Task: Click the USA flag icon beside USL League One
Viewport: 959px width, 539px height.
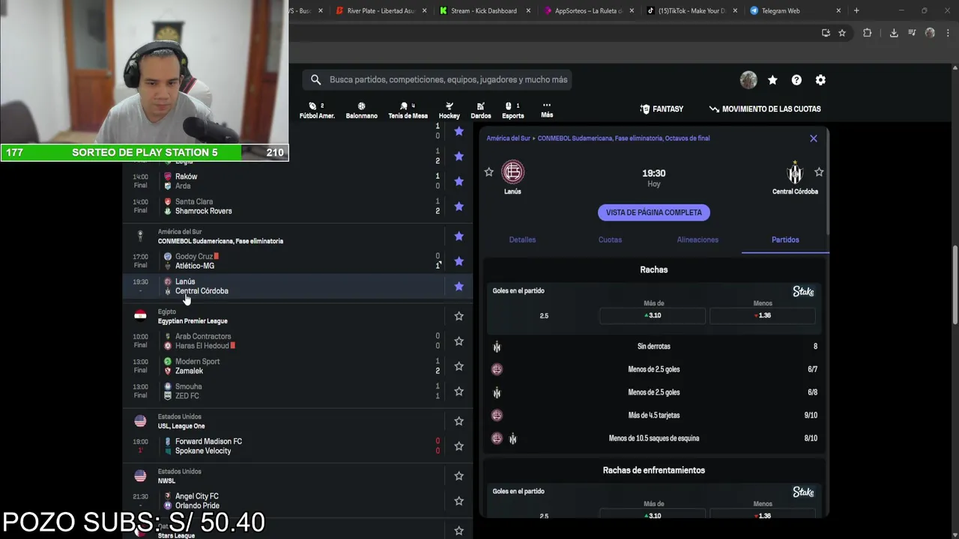Action: click(x=140, y=421)
